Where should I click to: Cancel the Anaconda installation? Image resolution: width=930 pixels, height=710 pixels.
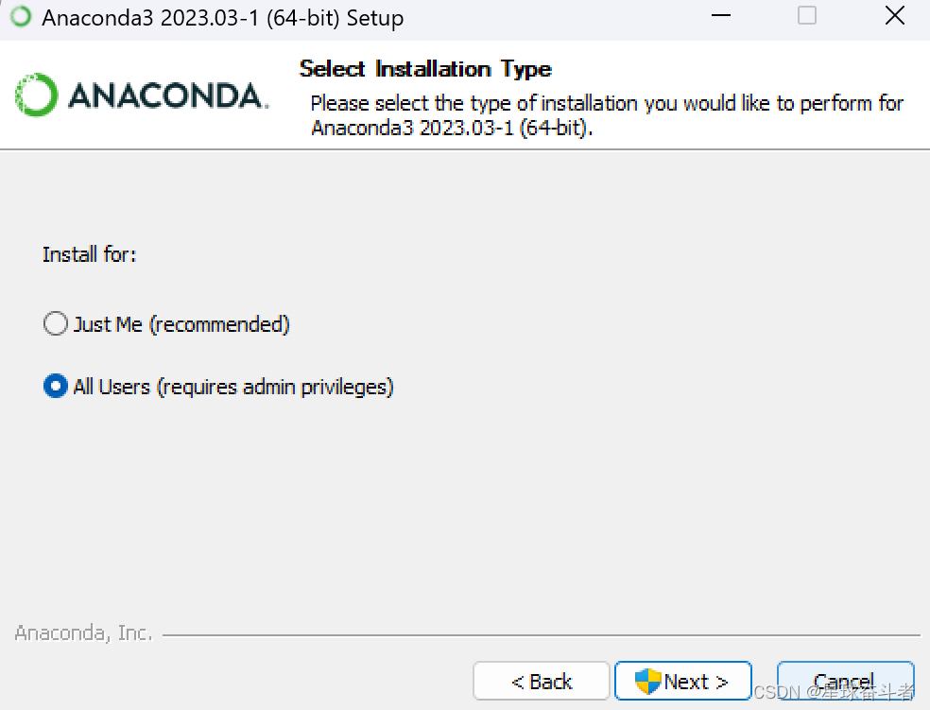pos(845,681)
